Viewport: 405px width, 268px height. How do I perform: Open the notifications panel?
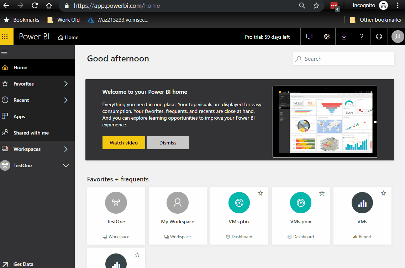tap(309, 37)
